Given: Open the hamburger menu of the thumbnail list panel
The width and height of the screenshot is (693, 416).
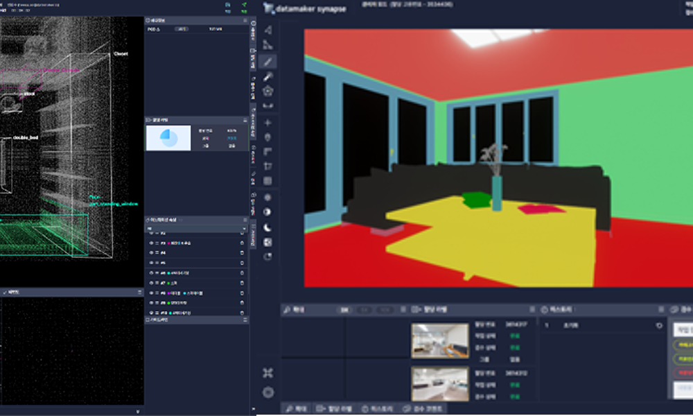Looking at the screenshot, I should click(532, 309).
